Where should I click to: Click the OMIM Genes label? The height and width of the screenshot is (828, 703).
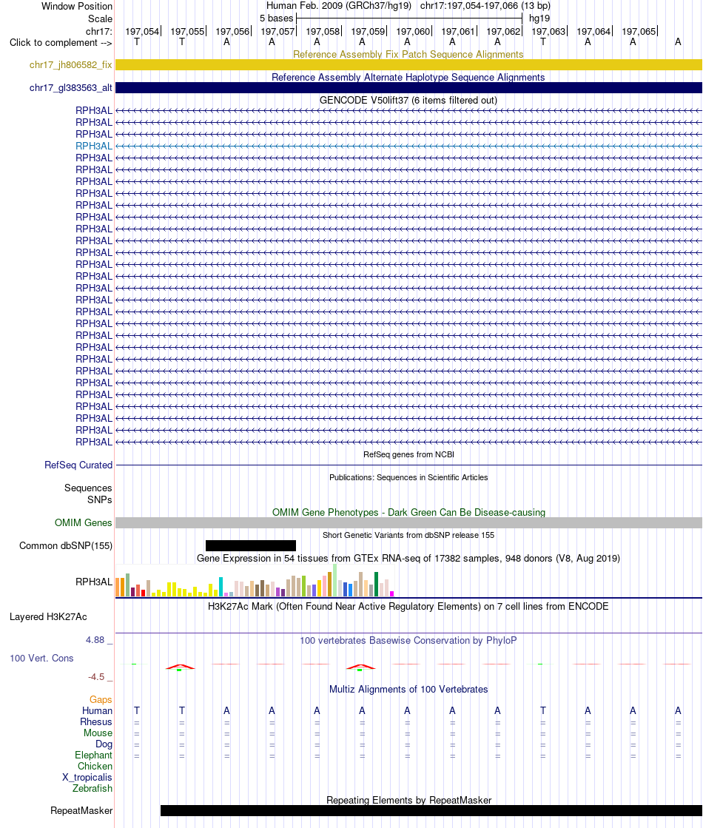[x=84, y=523]
